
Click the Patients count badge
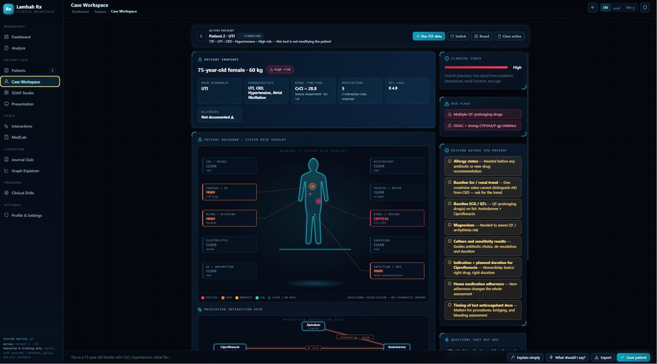53,70
